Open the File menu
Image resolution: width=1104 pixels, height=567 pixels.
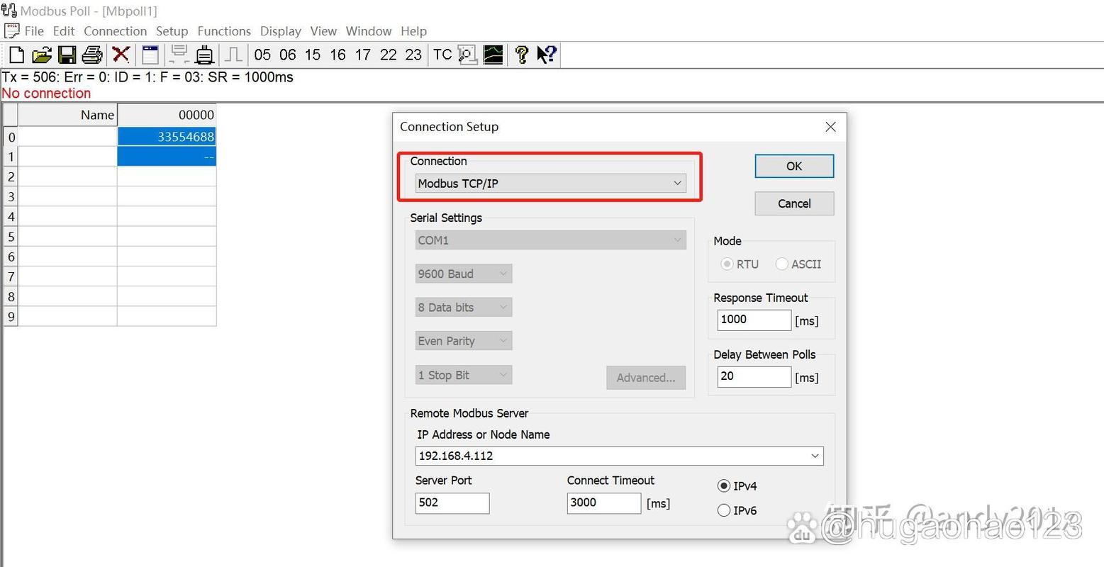[x=33, y=31]
